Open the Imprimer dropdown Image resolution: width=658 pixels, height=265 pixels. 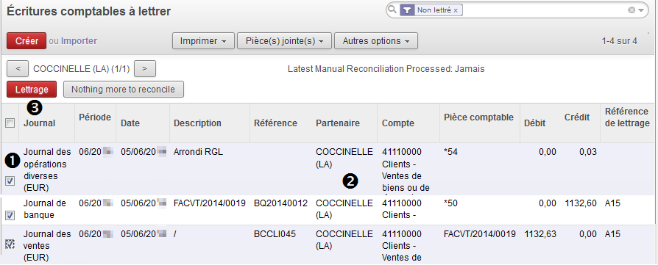(x=204, y=41)
